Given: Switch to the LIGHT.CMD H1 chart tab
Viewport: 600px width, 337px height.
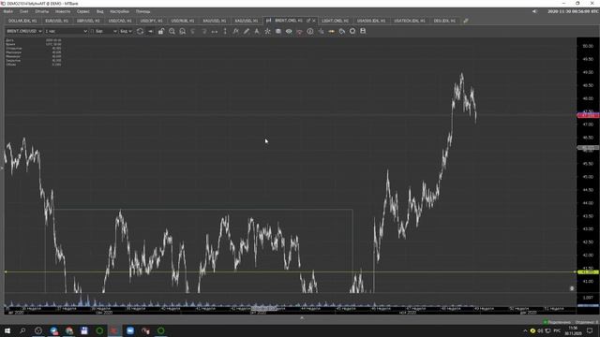Looking at the screenshot, I should 336,21.
